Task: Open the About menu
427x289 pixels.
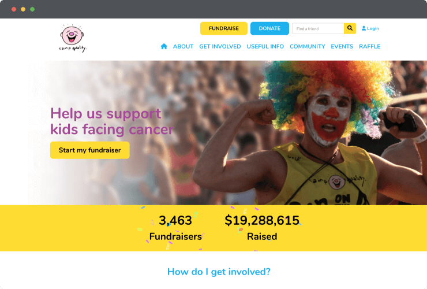Action: click(183, 46)
